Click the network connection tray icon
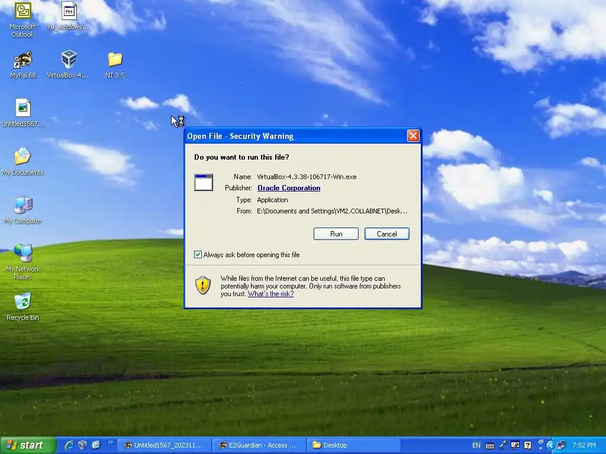This screenshot has height=454, width=606. point(561,446)
